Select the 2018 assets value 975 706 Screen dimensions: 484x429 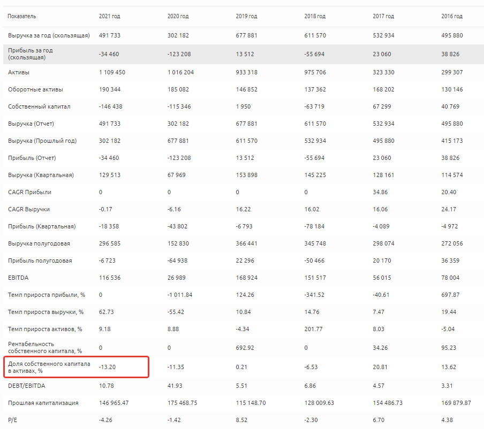pyautogui.click(x=316, y=72)
